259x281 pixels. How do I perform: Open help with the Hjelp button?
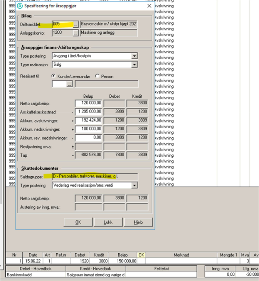pos(139,222)
